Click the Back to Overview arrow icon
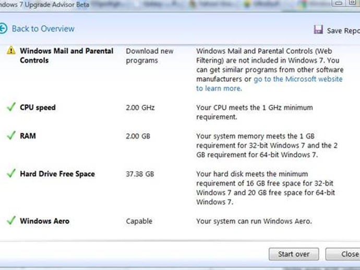 pyautogui.click(x=3, y=29)
